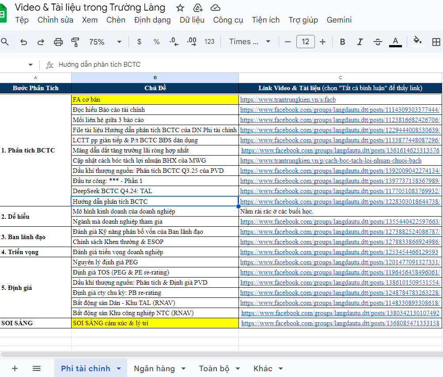Open Khác tab options arrow
Screen dimensions: 443x377
pos(281,369)
